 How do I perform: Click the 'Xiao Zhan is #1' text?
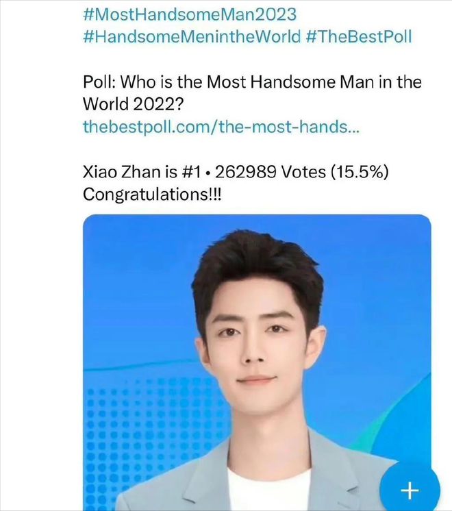pos(142,172)
